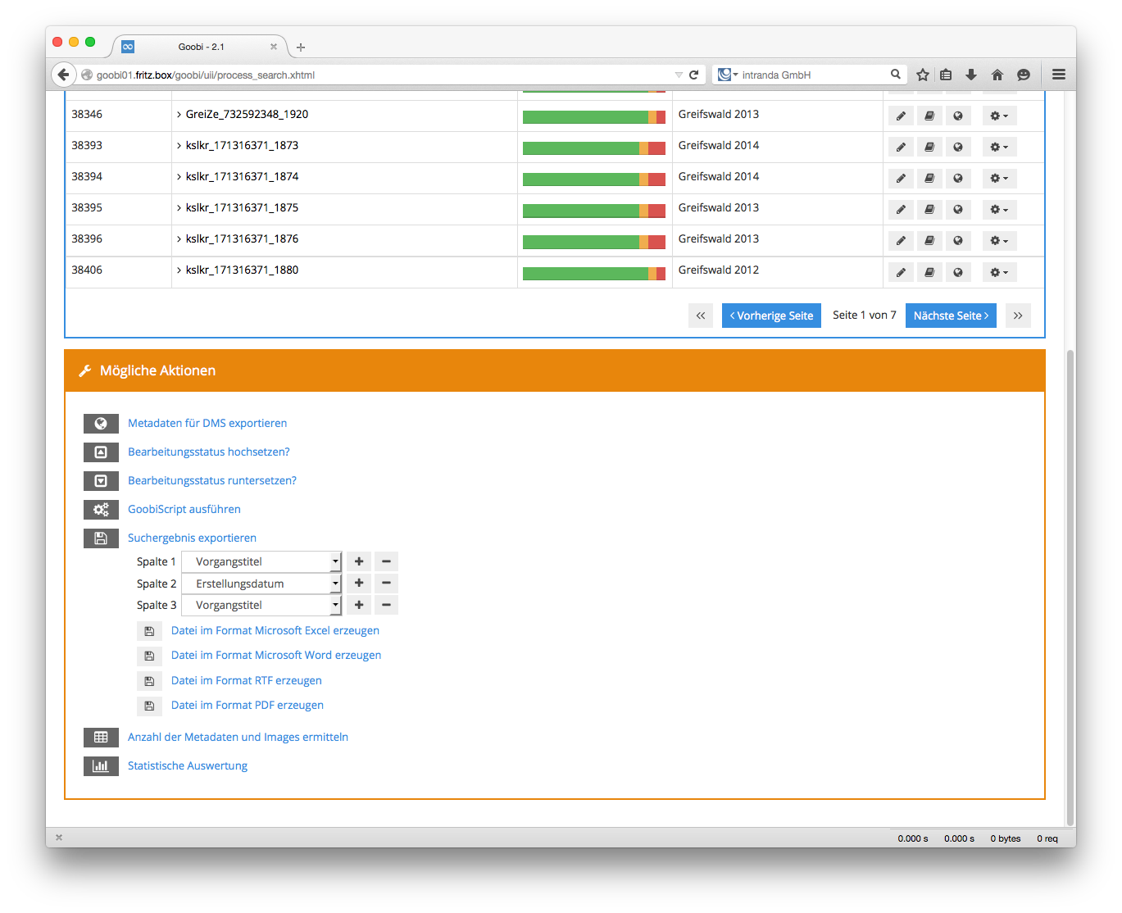Screen dimensions: 1122x913
Task: Click the browser back arrow button
Action: coord(64,75)
